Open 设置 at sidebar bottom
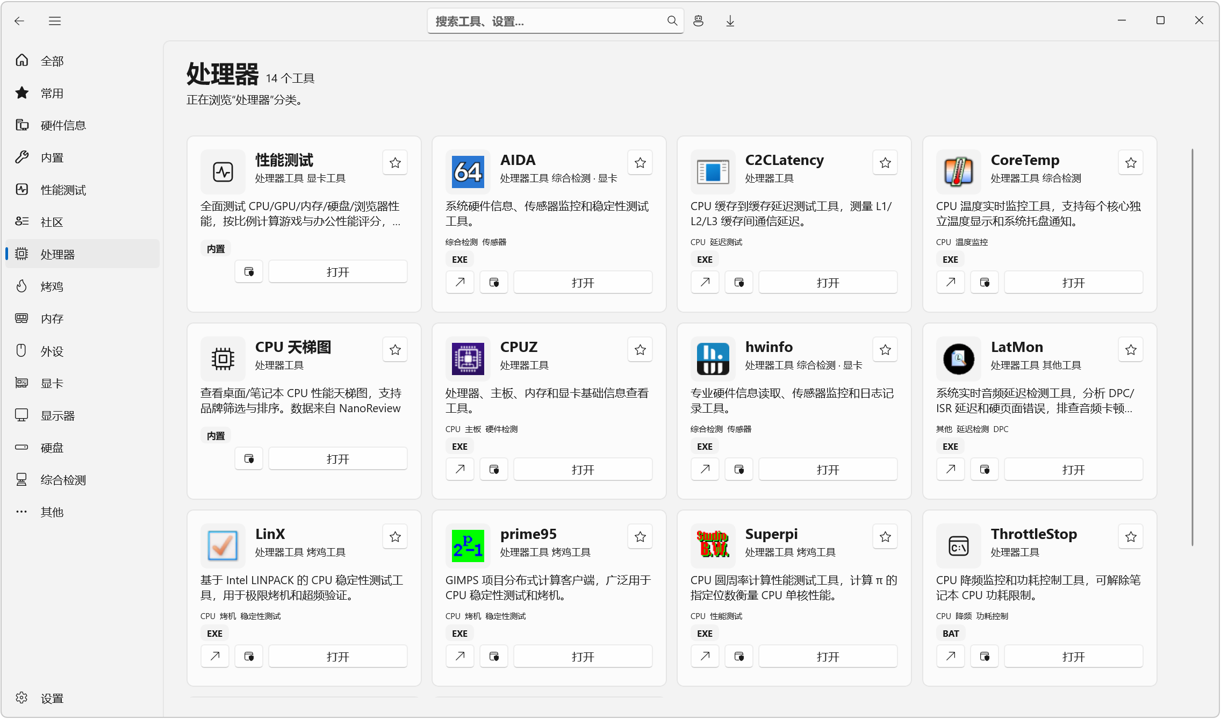The width and height of the screenshot is (1221, 719). coord(82,698)
